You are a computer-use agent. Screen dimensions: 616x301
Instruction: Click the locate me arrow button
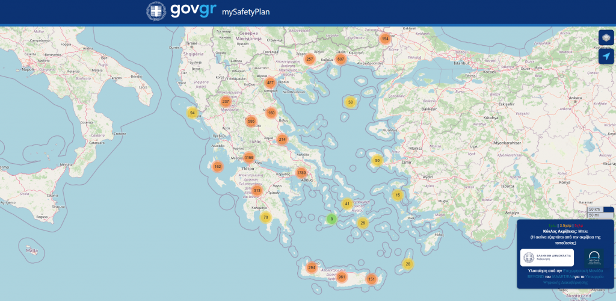click(606, 57)
